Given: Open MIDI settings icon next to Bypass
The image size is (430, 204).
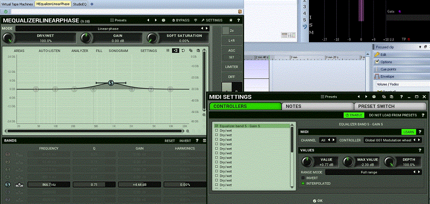Looking at the screenshot, I should (x=196, y=20).
